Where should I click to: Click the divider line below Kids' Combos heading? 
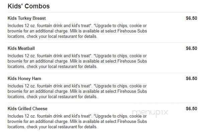click(102, 13)
